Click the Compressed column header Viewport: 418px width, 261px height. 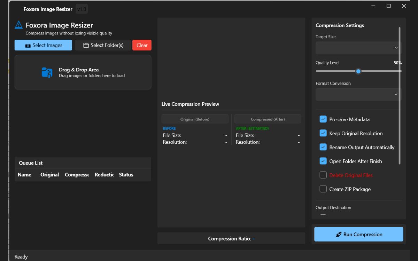tap(77, 175)
